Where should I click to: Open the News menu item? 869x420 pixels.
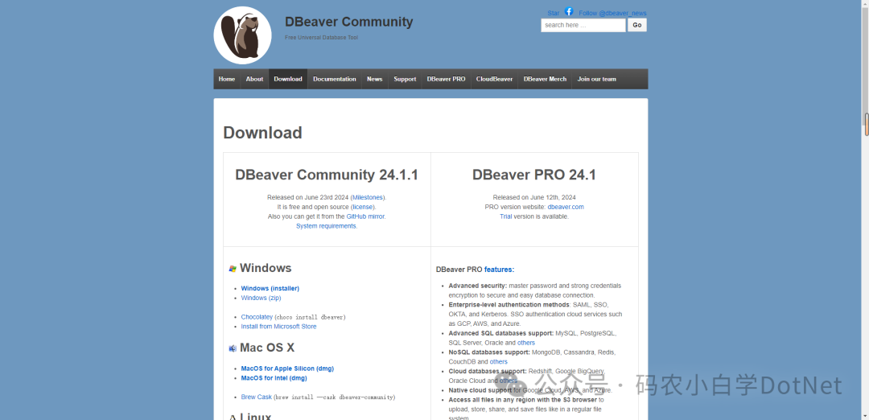point(375,79)
